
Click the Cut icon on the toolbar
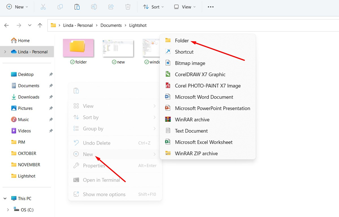pyautogui.click(x=43, y=7)
